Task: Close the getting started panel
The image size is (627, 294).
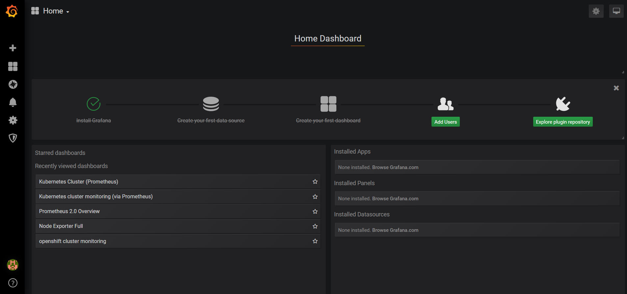Action: [616, 88]
